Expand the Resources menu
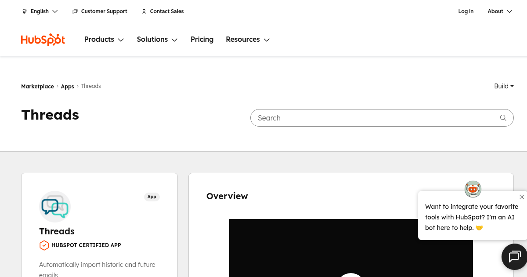527x277 pixels. point(247,40)
